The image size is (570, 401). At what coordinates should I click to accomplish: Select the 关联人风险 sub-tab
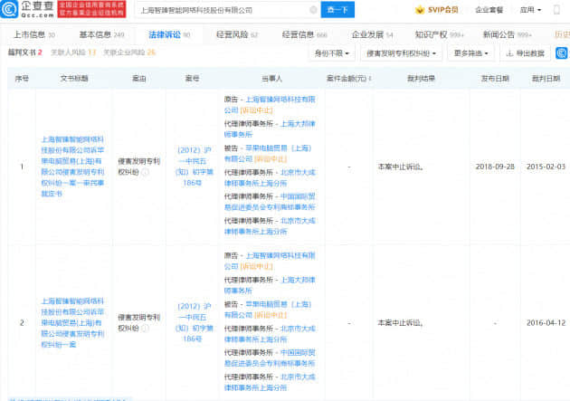click(x=73, y=53)
